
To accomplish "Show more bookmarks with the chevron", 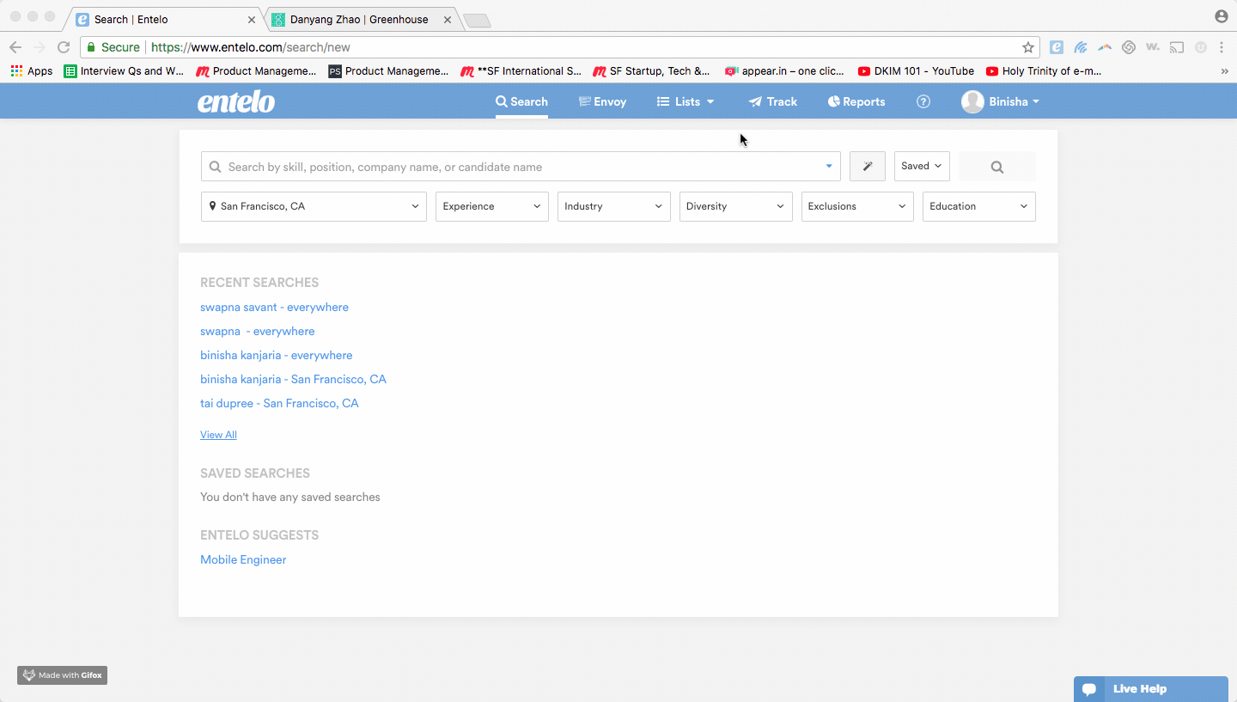I will [x=1224, y=71].
